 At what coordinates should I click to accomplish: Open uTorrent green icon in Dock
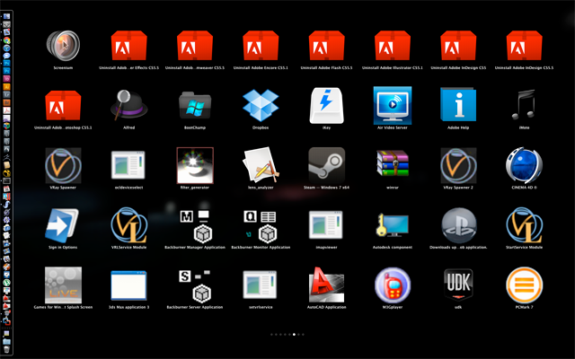click(6, 283)
